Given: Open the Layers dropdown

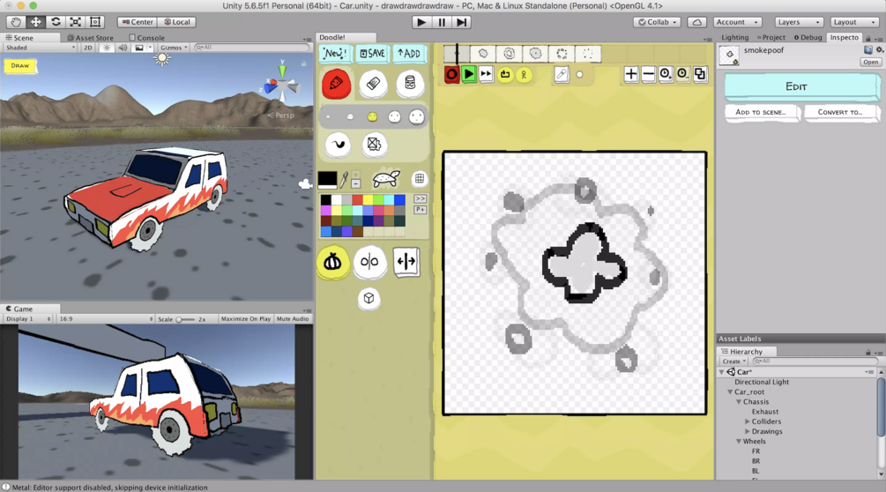Looking at the screenshot, I should point(799,22).
